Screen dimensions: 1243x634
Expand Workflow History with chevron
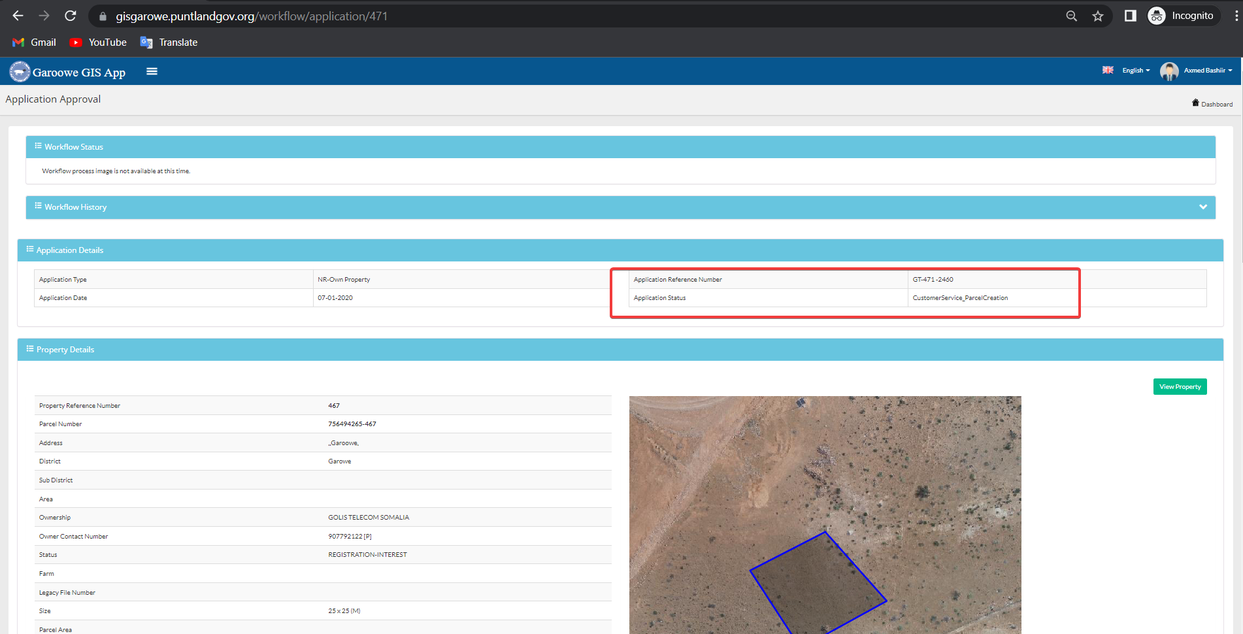pos(1203,207)
